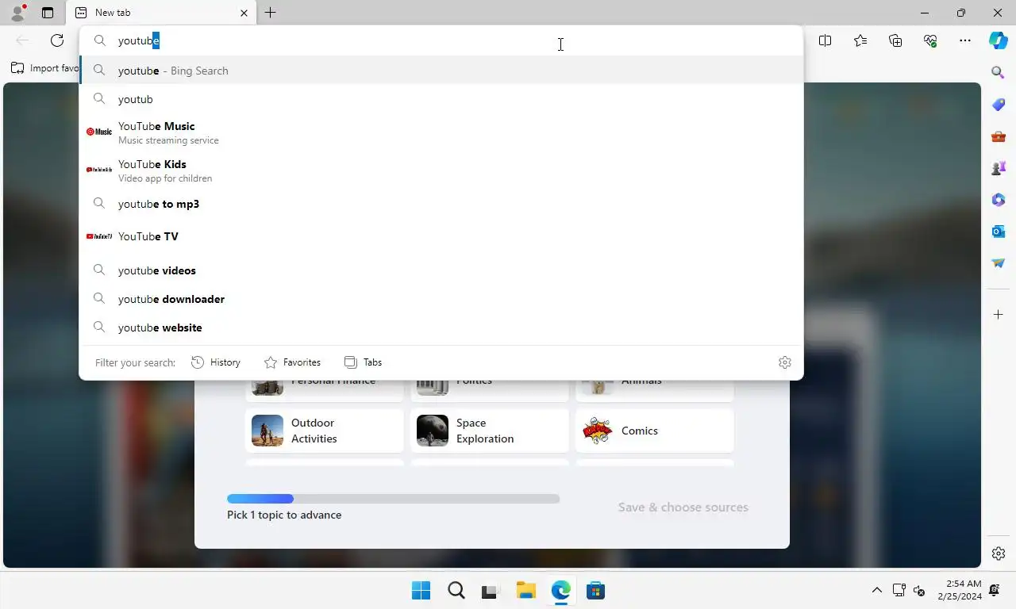Image resolution: width=1016 pixels, height=609 pixels.
Task: Filter search by History
Action: tap(216, 362)
